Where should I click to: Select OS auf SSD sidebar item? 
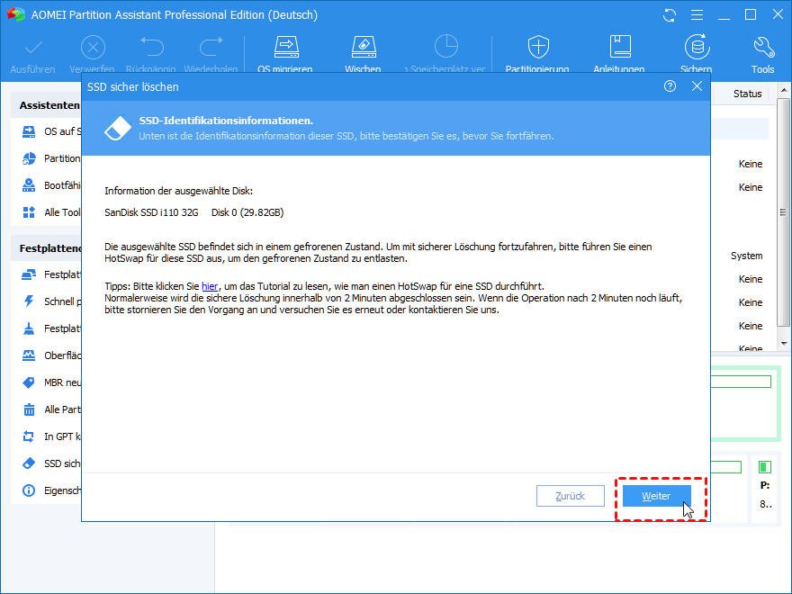(x=51, y=131)
